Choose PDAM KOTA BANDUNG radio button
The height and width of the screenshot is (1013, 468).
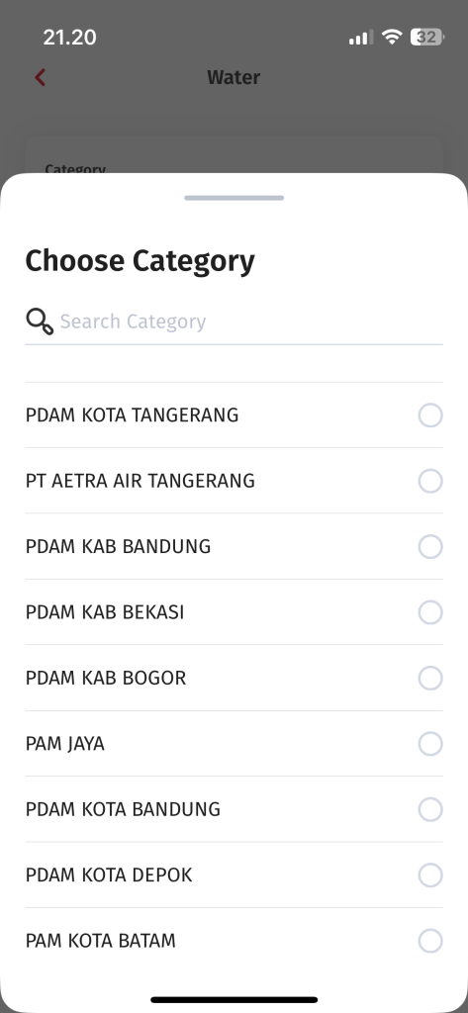[430, 809]
